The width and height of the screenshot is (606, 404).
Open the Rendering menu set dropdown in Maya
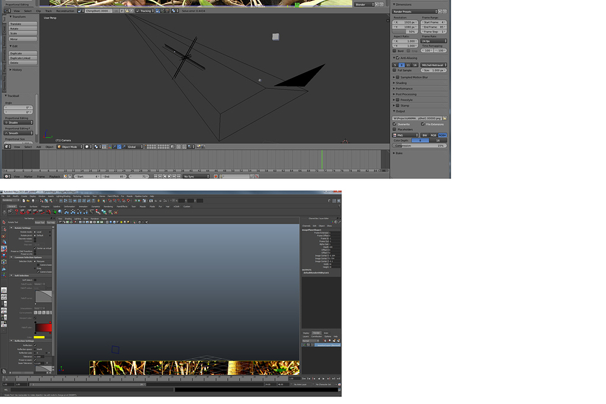click(11, 200)
